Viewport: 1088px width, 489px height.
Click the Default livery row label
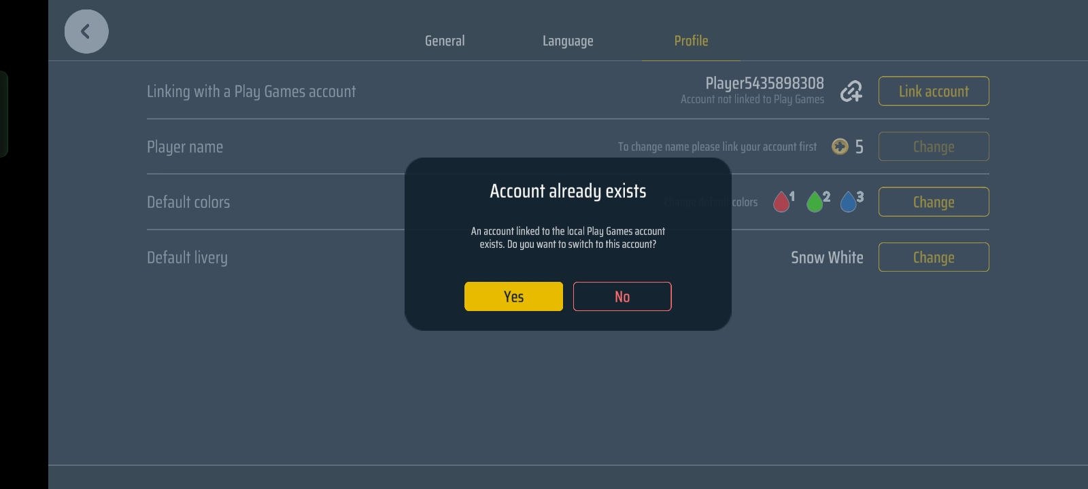[x=187, y=257]
